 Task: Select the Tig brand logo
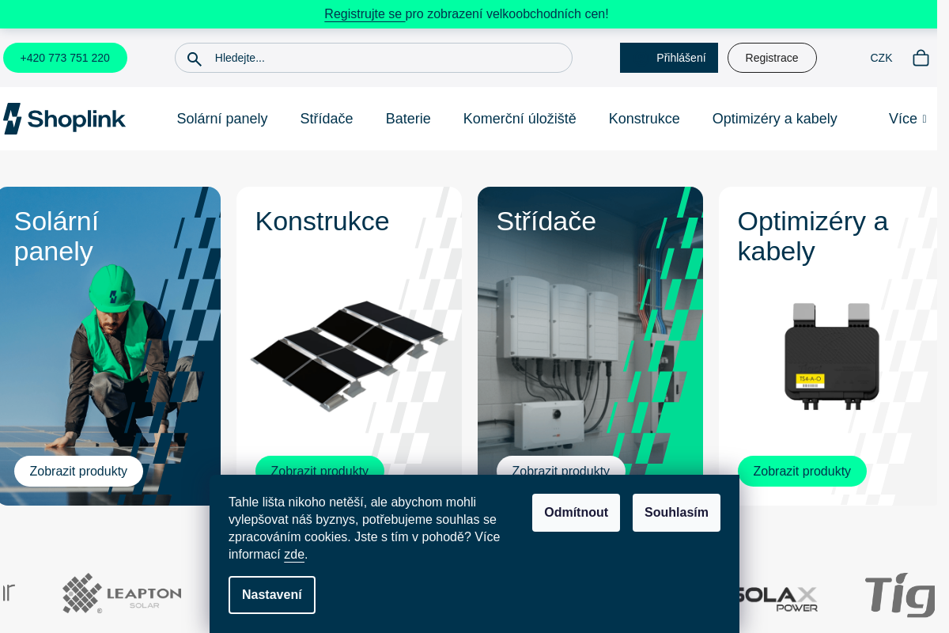pos(899,595)
